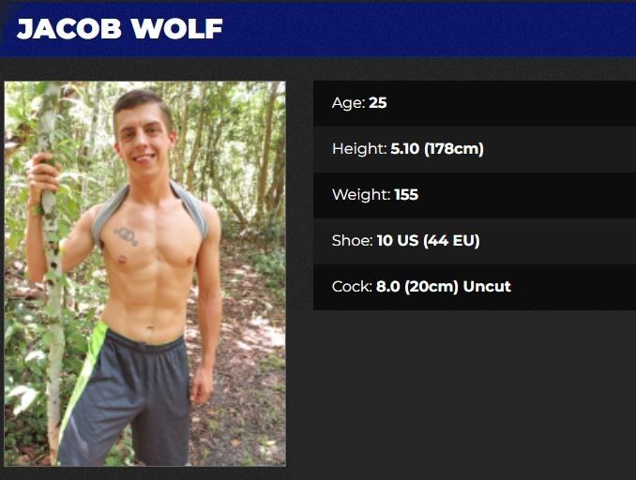Select the "Height:" label
This screenshot has width=636, height=480.
coord(359,149)
